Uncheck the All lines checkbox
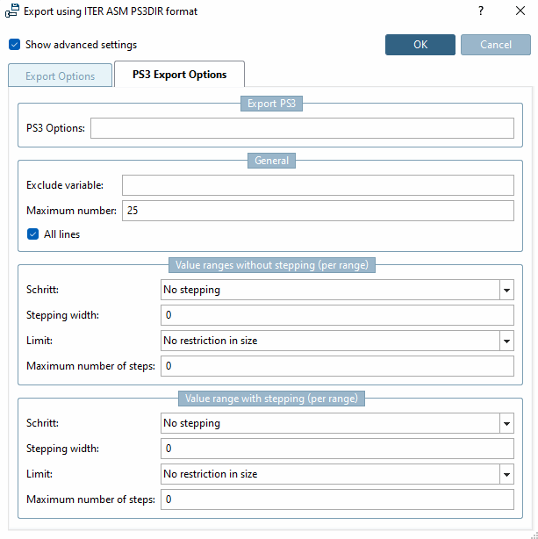 coord(33,234)
